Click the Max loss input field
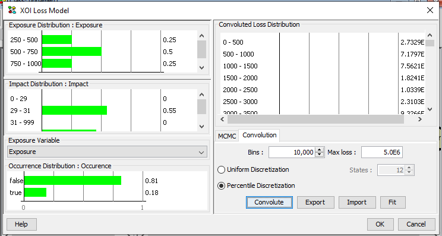442x236 pixels. pos(382,152)
